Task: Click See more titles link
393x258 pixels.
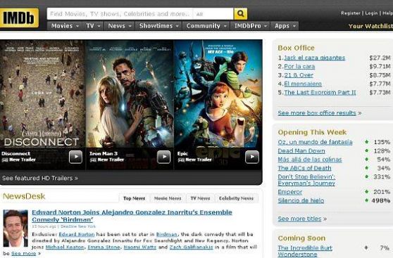Action: [x=299, y=219]
